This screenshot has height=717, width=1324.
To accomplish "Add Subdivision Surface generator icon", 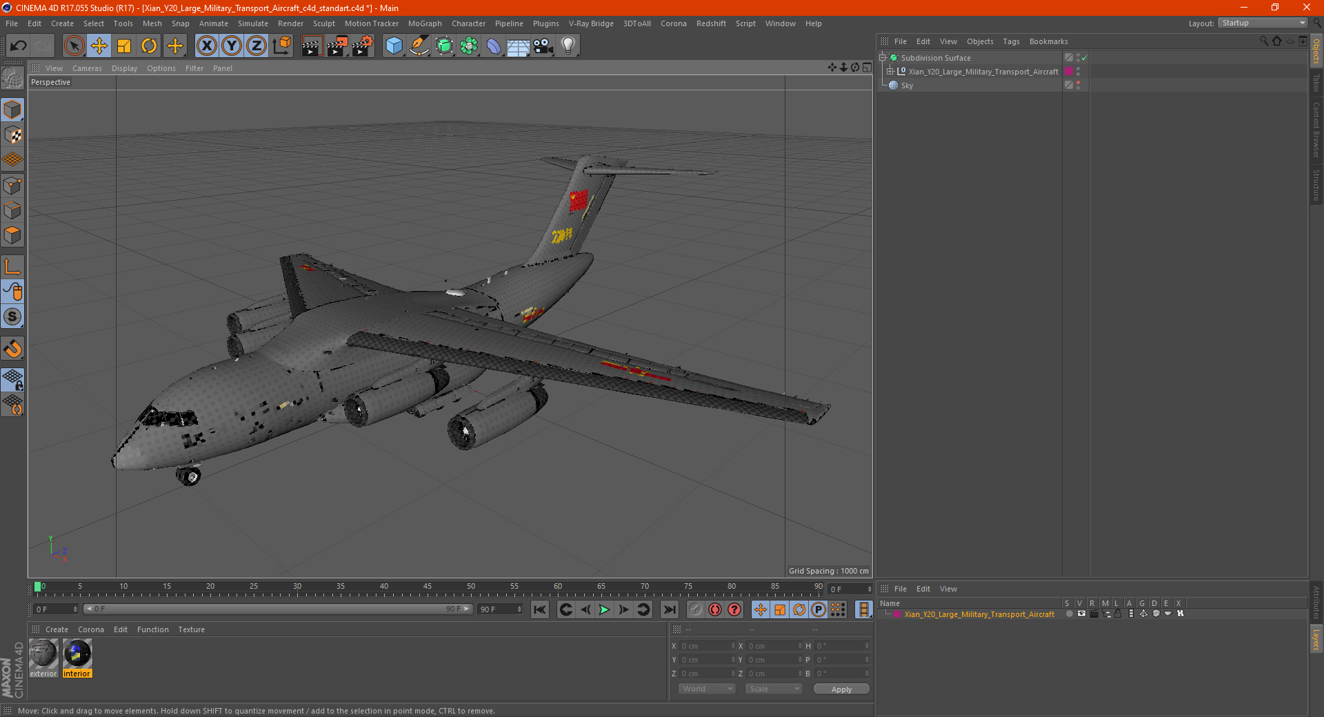I will (444, 46).
